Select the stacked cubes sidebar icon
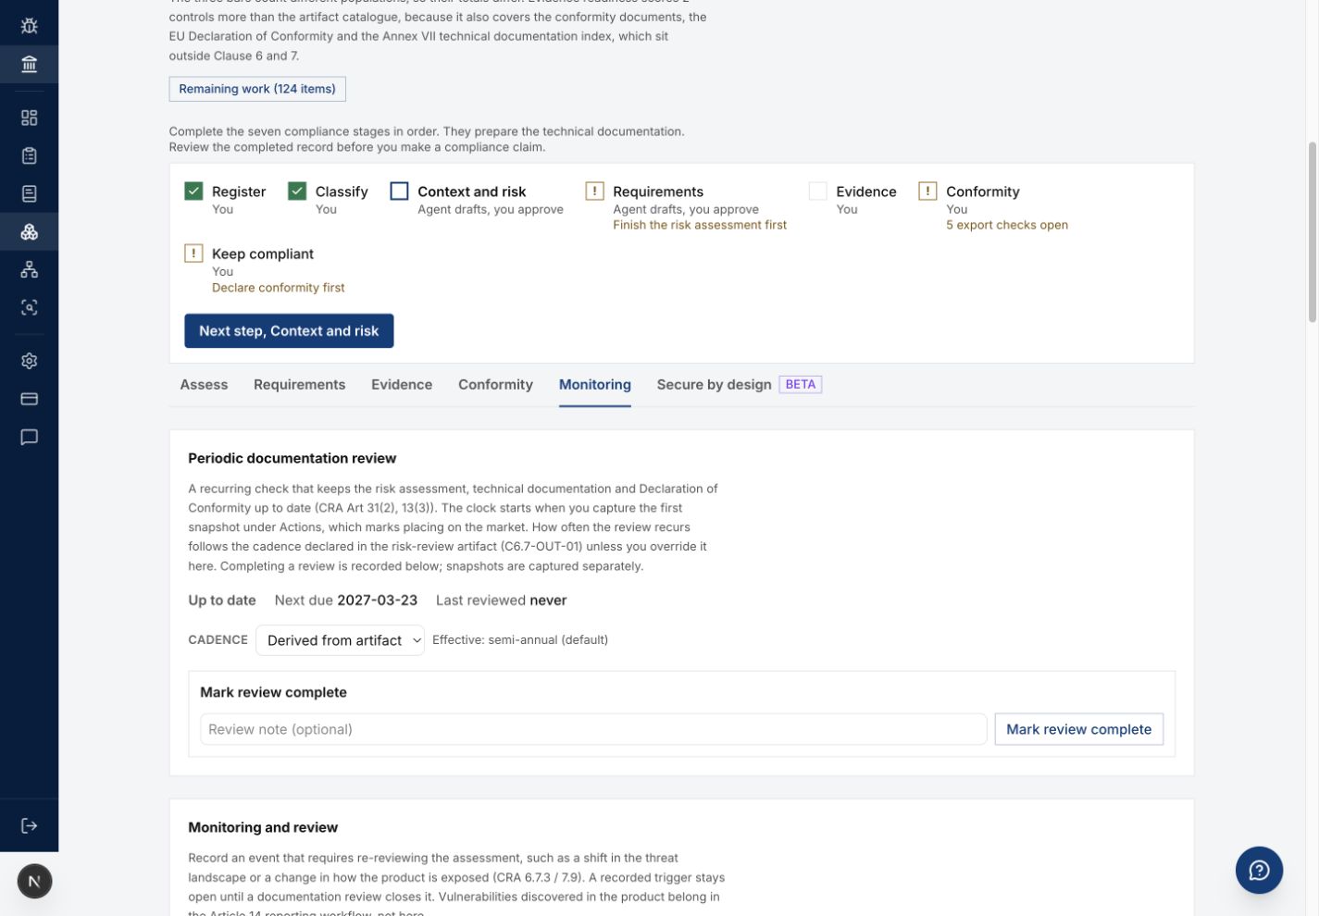 (29, 231)
